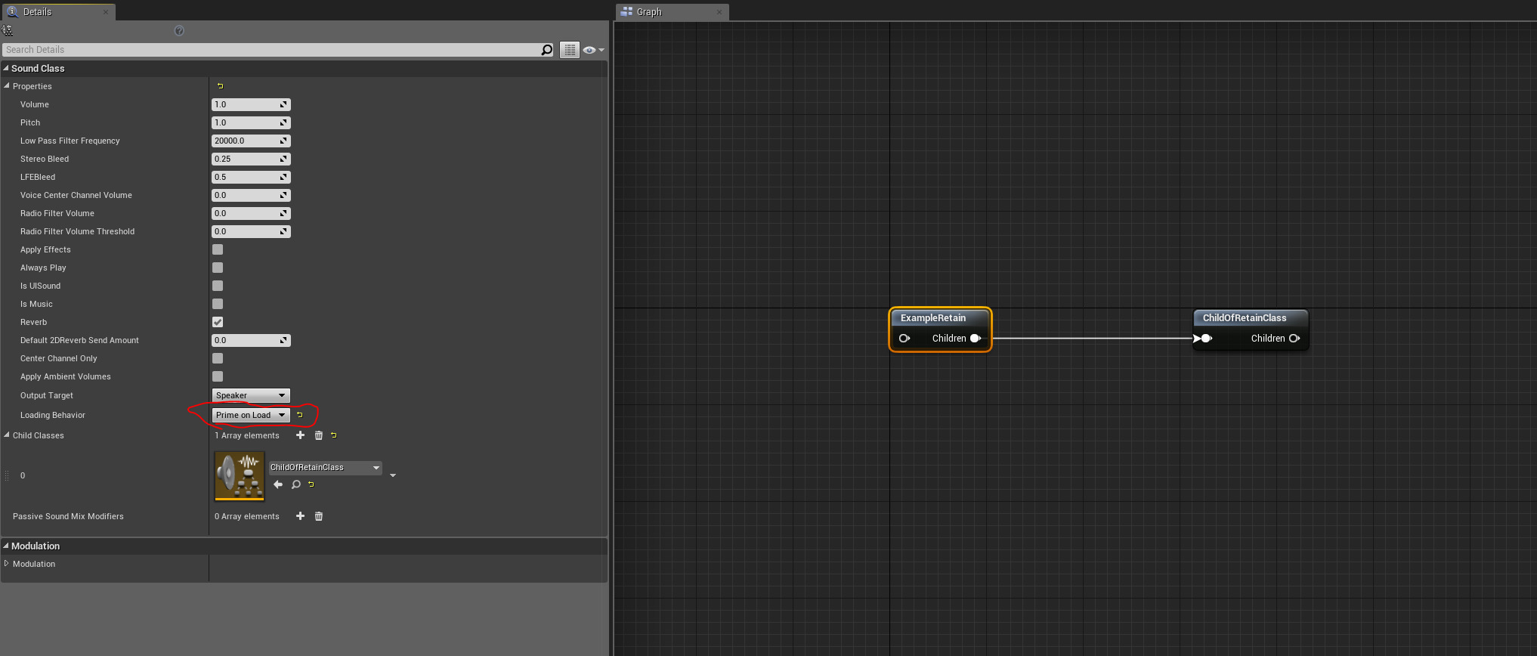Click the element 0 drag handle
The height and width of the screenshot is (656, 1537).
7,475
